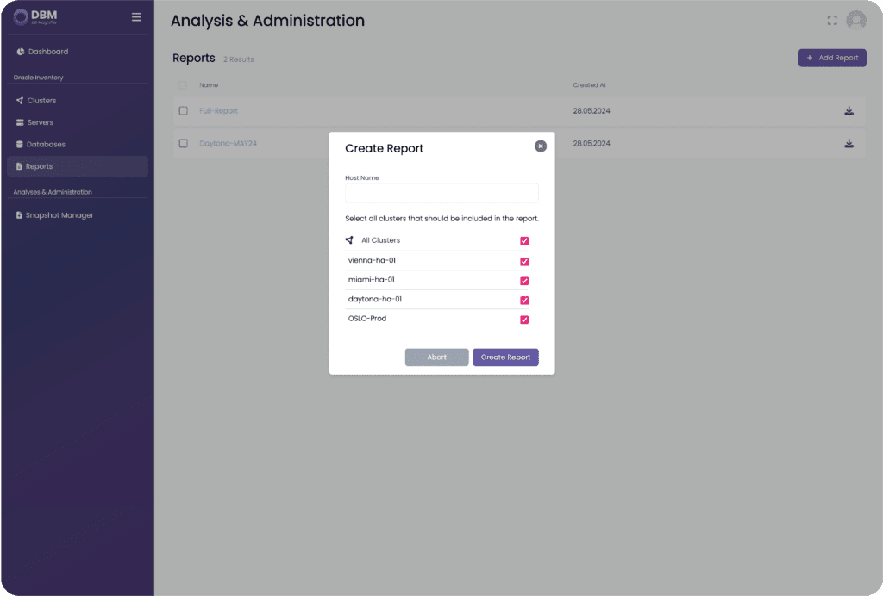Download the Daytona-MAY24 report
This screenshot has width=883, height=596.
click(849, 143)
